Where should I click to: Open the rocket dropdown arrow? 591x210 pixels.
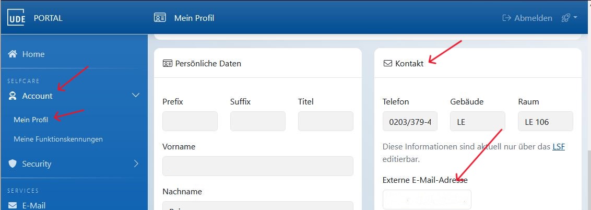pos(575,18)
